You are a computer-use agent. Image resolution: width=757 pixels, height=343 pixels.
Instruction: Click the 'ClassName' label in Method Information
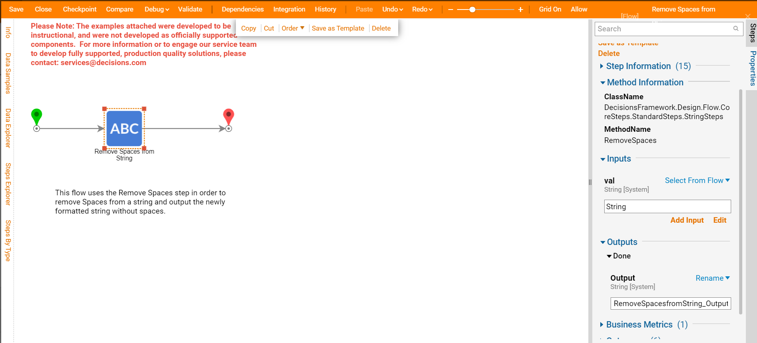pyautogui.click(x=623, y=97)
